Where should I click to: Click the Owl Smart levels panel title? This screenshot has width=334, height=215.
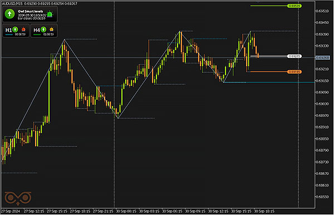click(x=31, y=12)
